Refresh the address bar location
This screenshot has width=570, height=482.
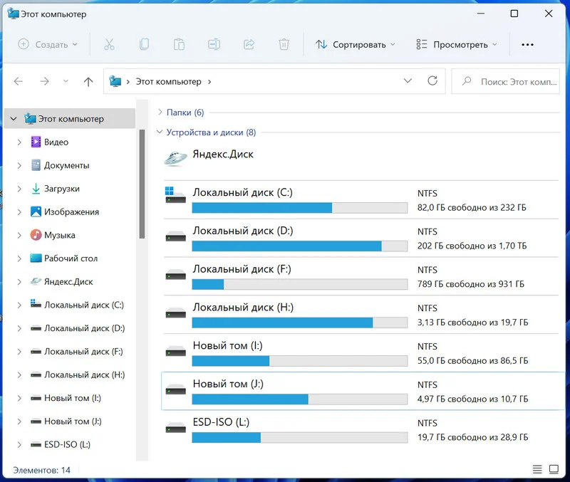[432, 80]
